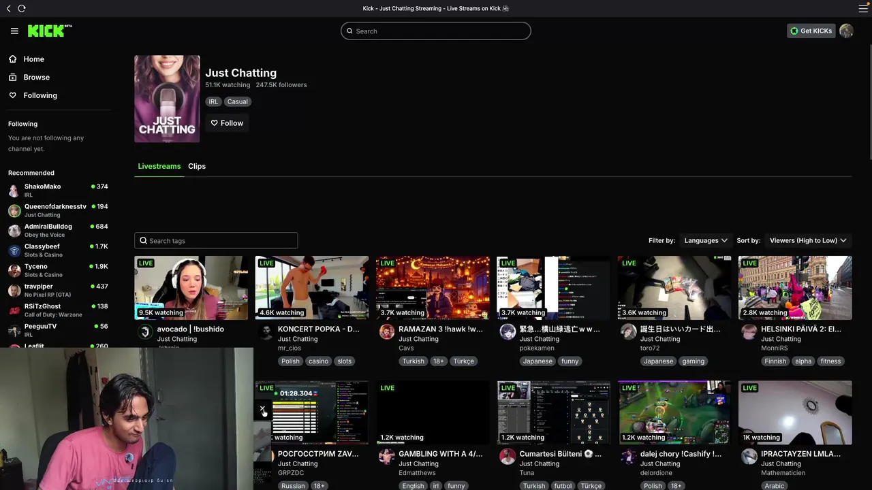Screen dimensions: 872x490
Task: Open the pokekamen stream thumbnail
Action: click(554, 288)
